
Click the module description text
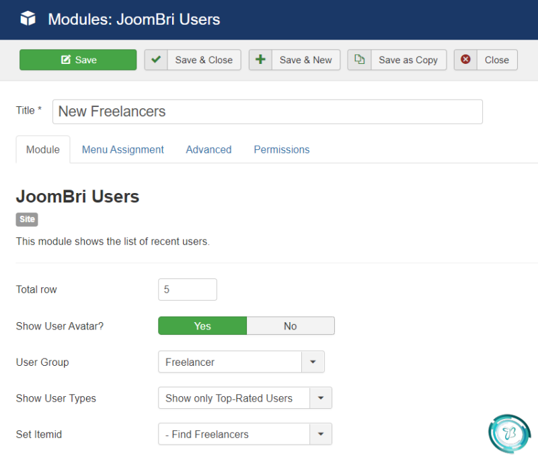coord(112,241)
